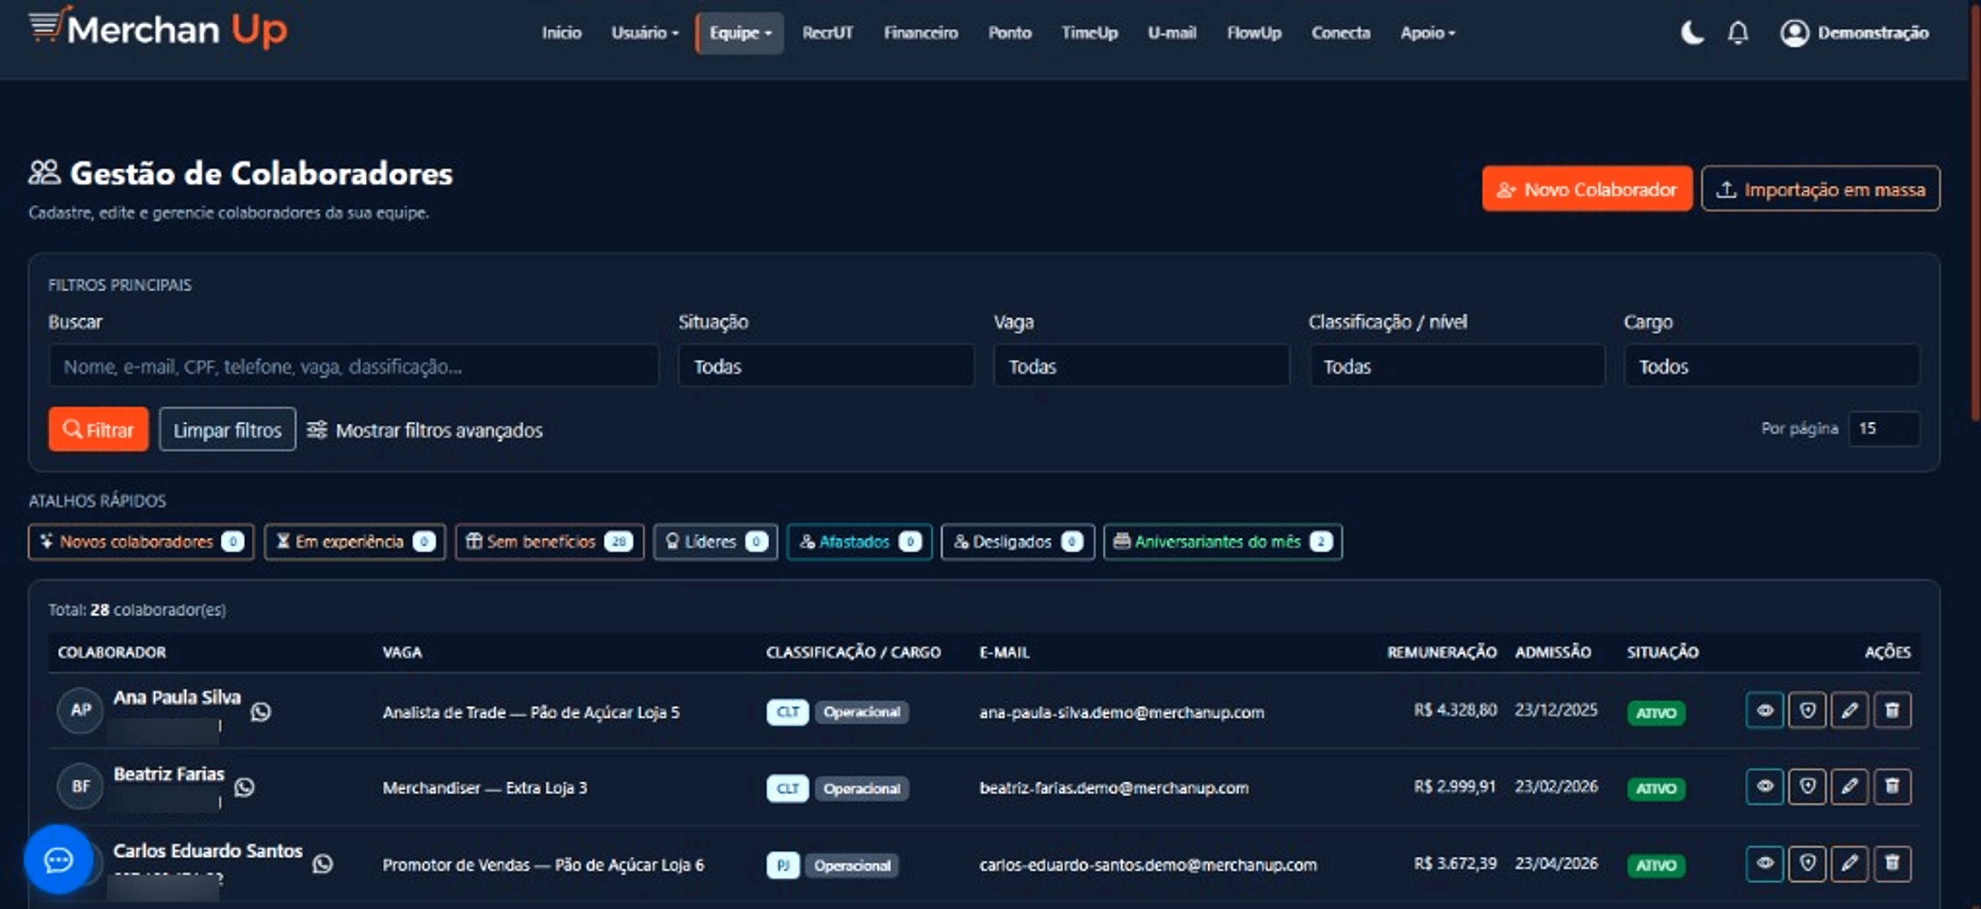Click BF avatar of Beatriz Farias
This screenshot has height=909, width=1981.
point(81,786)
